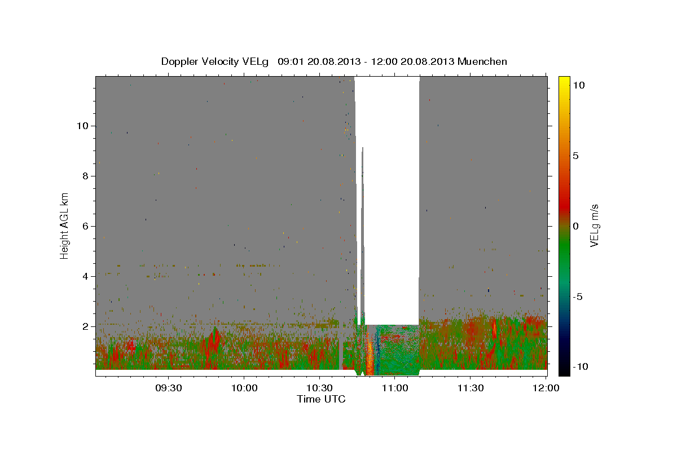Image resolution: width=677 pixels, height=451 pixels.
Task: Click the height tick label 4
Action: pyautogui.click(x=85, y=276)
